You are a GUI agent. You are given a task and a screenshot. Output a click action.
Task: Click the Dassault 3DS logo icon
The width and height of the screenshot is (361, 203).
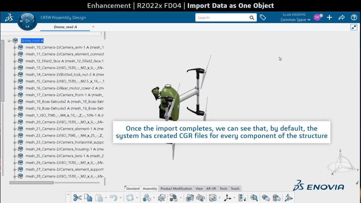(9, 18)
